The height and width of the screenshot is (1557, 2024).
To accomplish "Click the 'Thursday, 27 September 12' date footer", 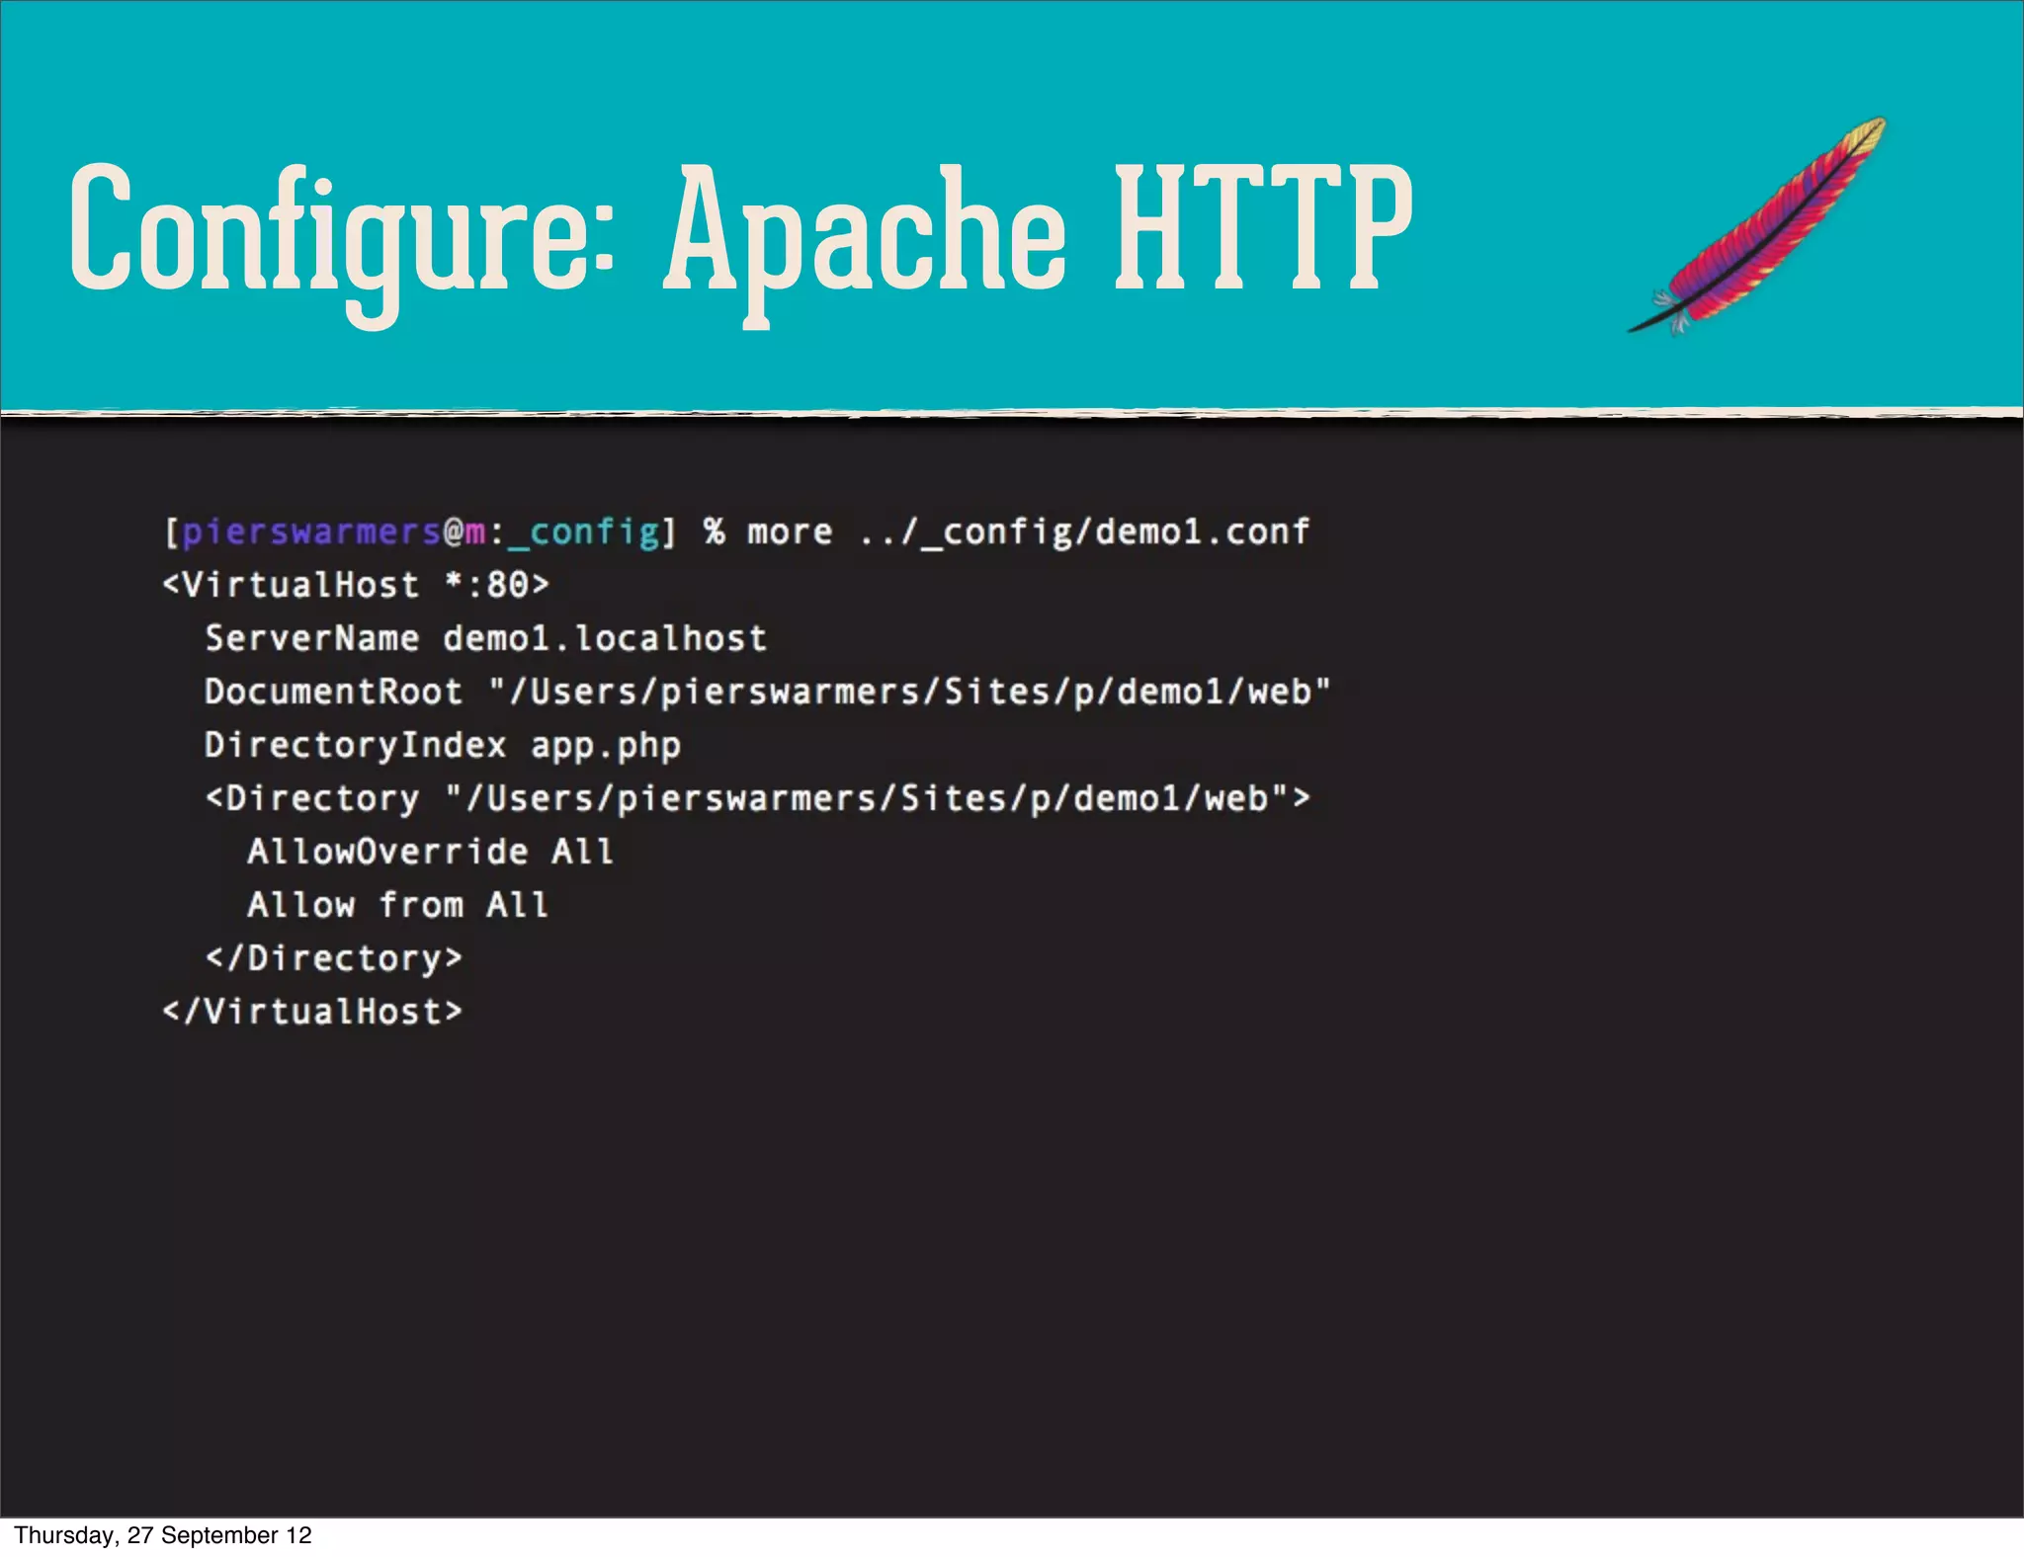I will (x=163, y=1535).
